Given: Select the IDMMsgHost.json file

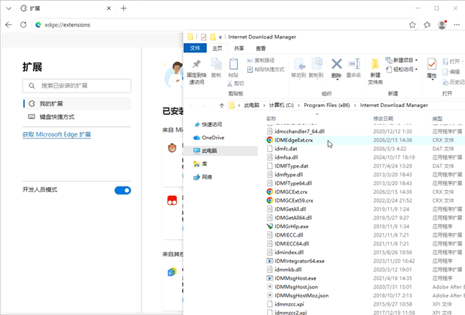Looking at the screenshot, I should [x=296, y=287].
